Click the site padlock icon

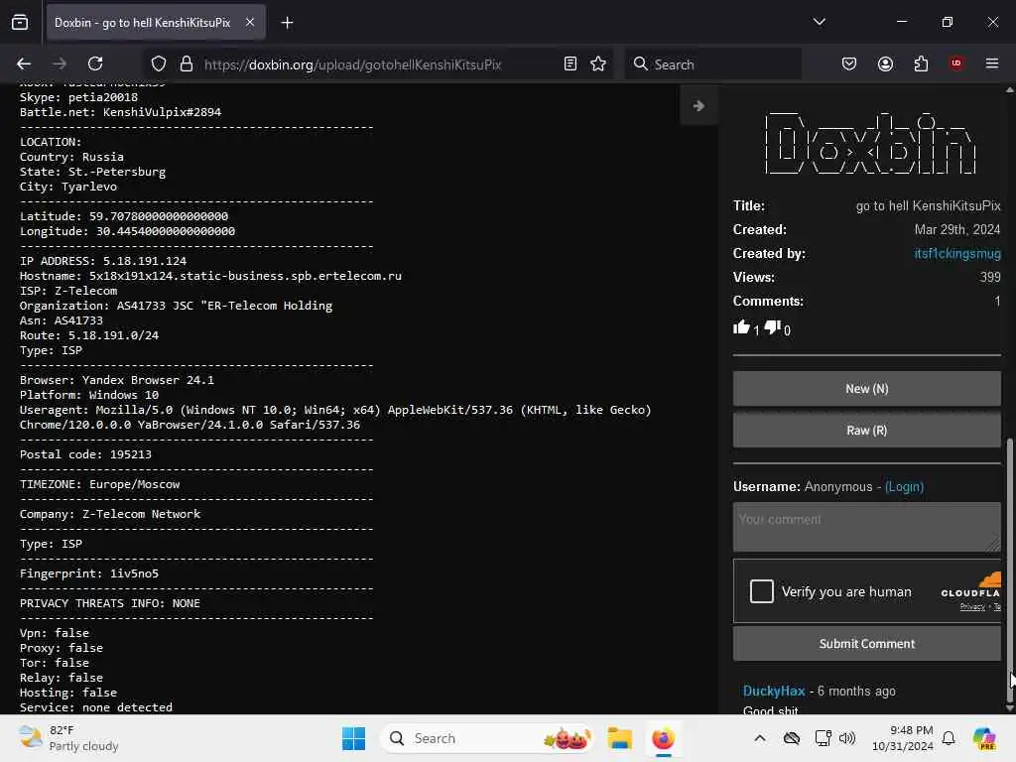(187, 63)
